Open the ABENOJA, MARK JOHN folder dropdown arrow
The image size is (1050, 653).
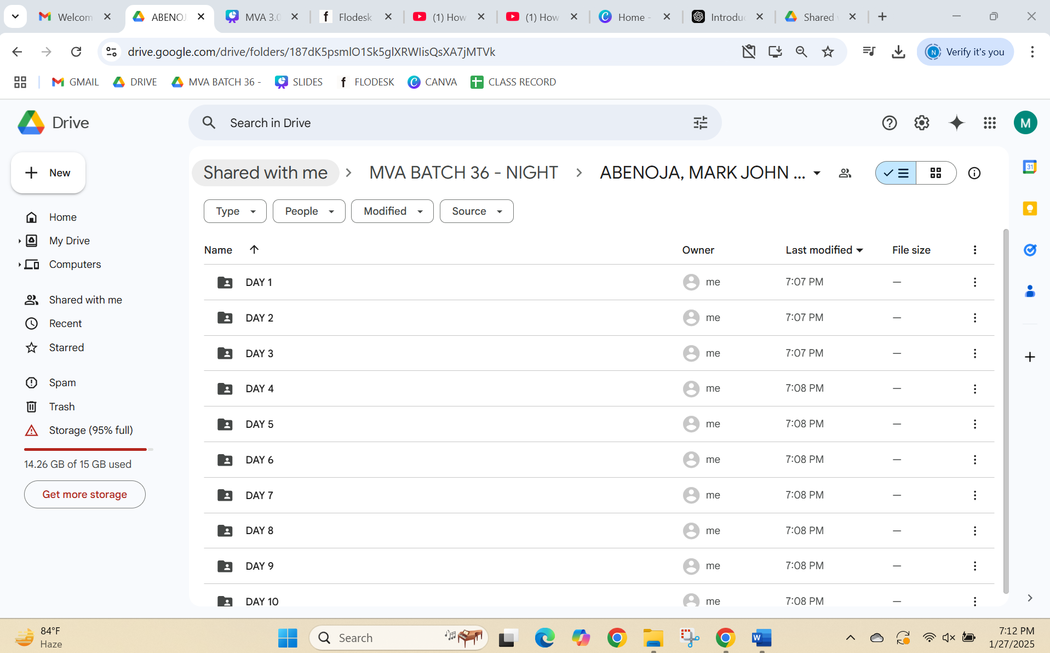tap(817, 173)
